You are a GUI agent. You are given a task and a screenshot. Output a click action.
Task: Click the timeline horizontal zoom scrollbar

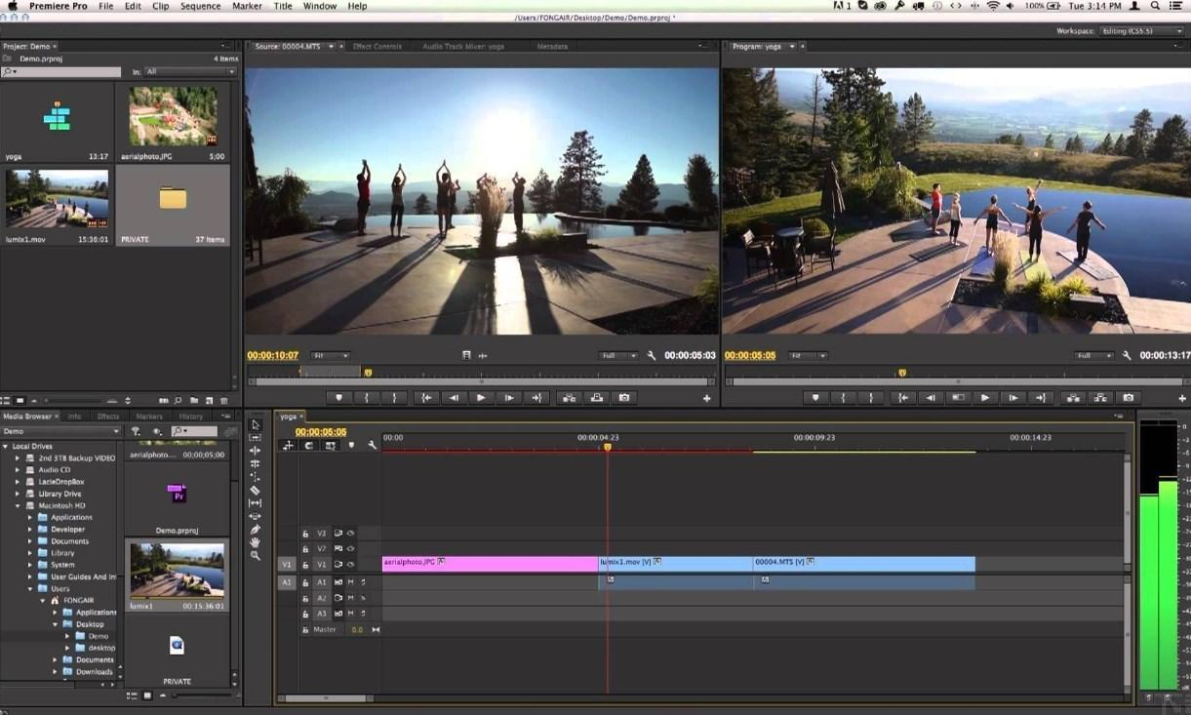click(327, 698)
